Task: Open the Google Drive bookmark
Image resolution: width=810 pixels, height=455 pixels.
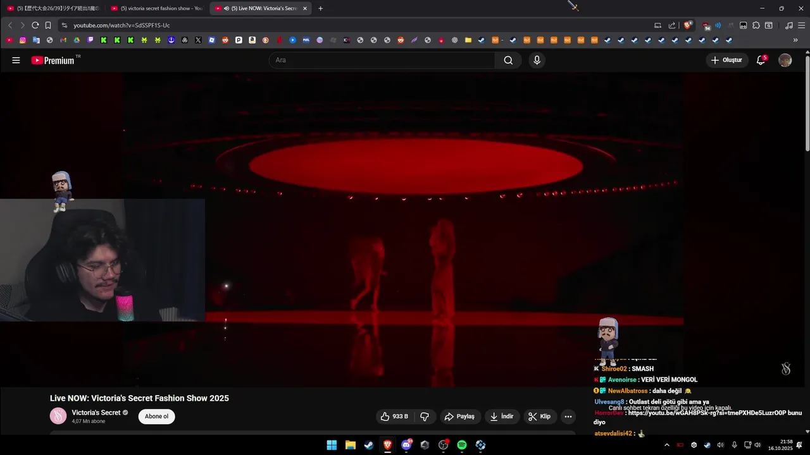Action: (77, 40)
